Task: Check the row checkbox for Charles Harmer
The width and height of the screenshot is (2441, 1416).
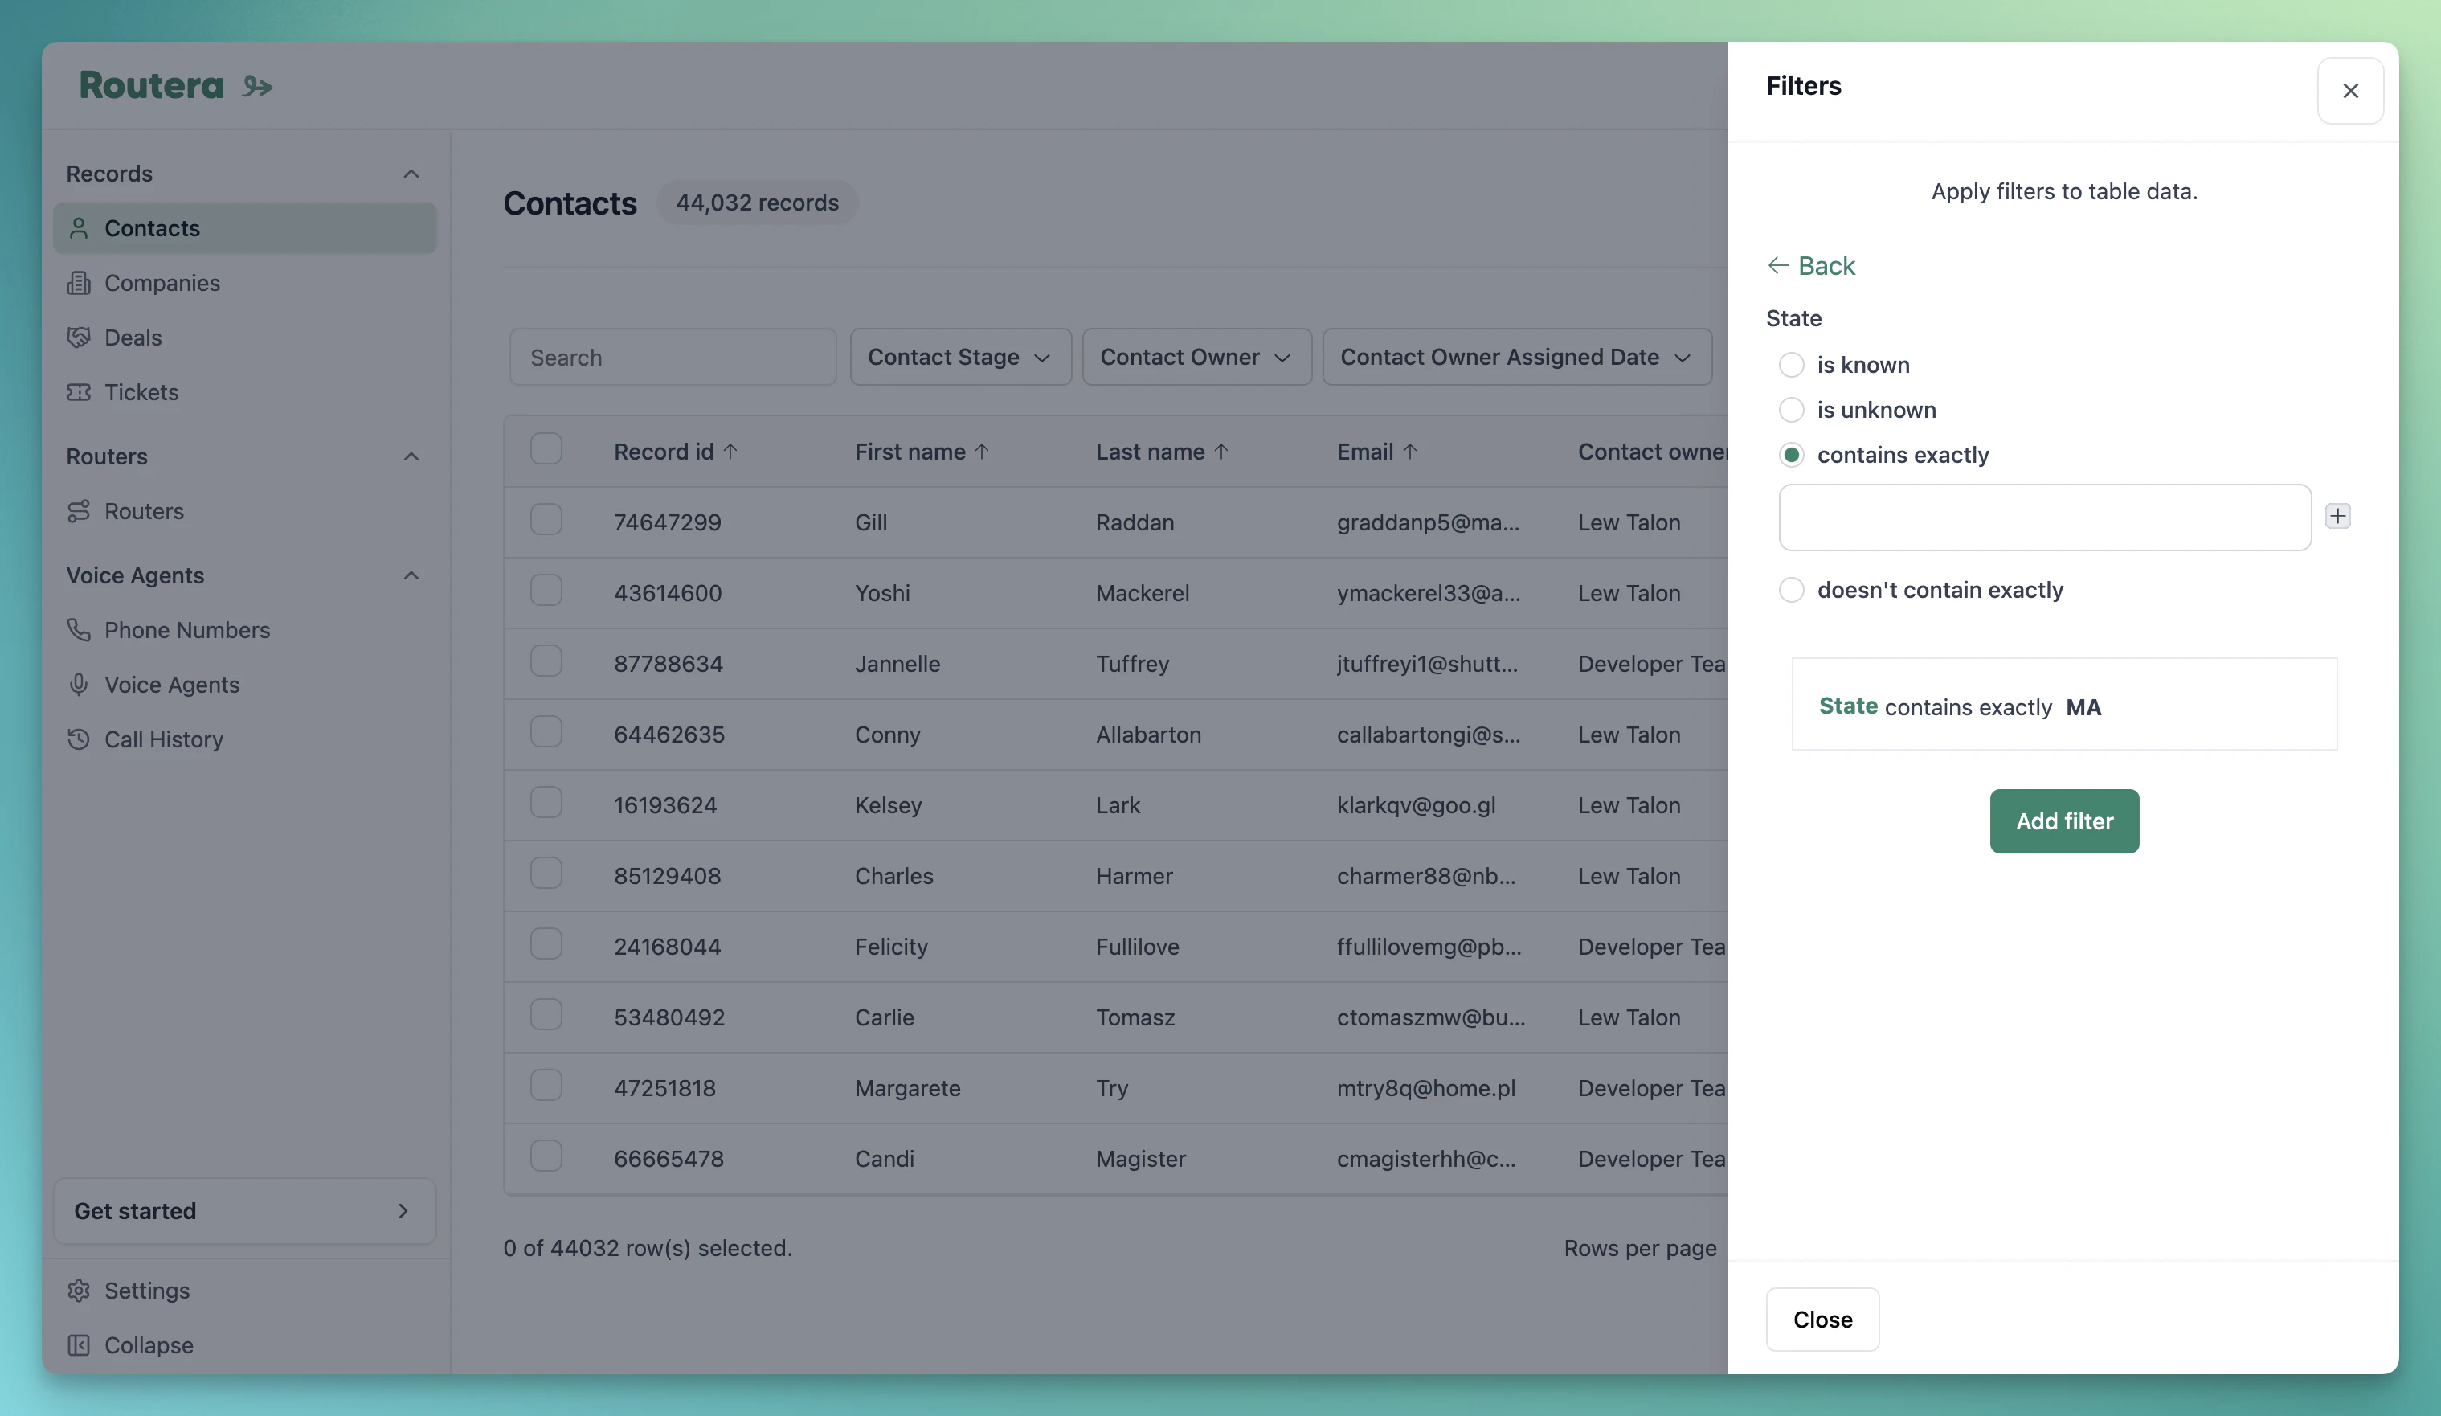Action: pos(546,874)
